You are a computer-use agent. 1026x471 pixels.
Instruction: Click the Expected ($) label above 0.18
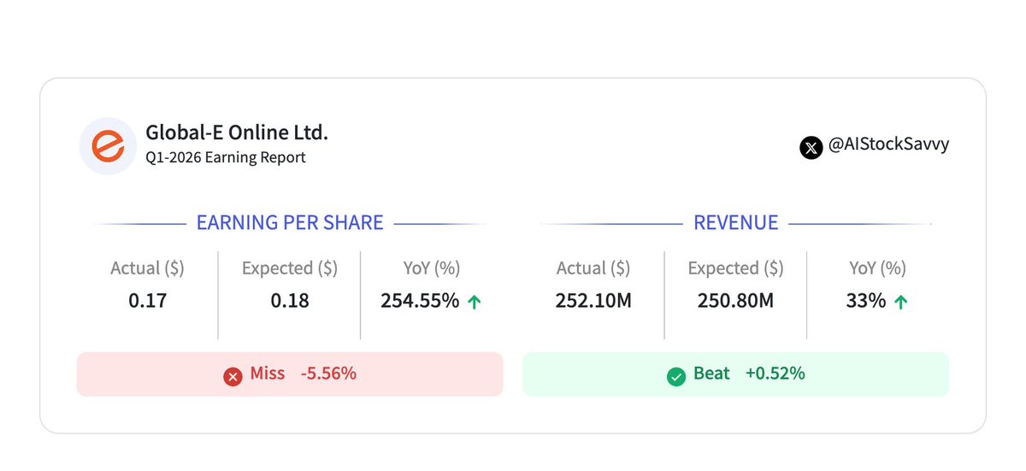290,268
